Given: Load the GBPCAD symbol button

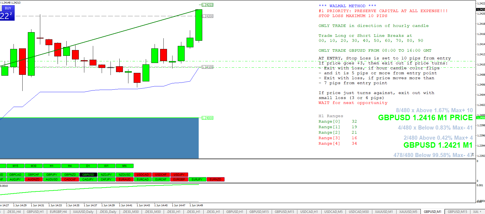Looking at the screenshot, I should pyautogui.click(x=15, y=175).
